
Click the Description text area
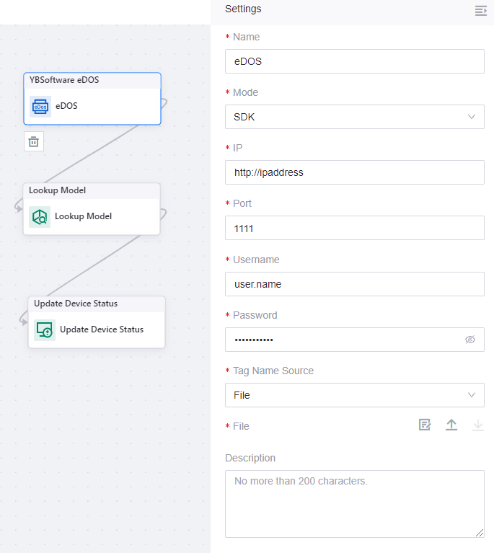coord(354,503)
